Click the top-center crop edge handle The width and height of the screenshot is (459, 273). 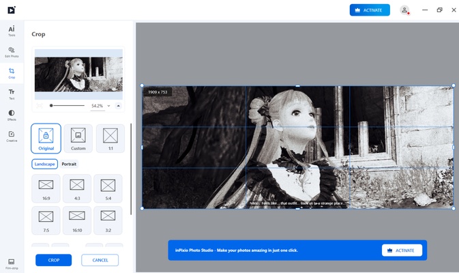point(298,86)
